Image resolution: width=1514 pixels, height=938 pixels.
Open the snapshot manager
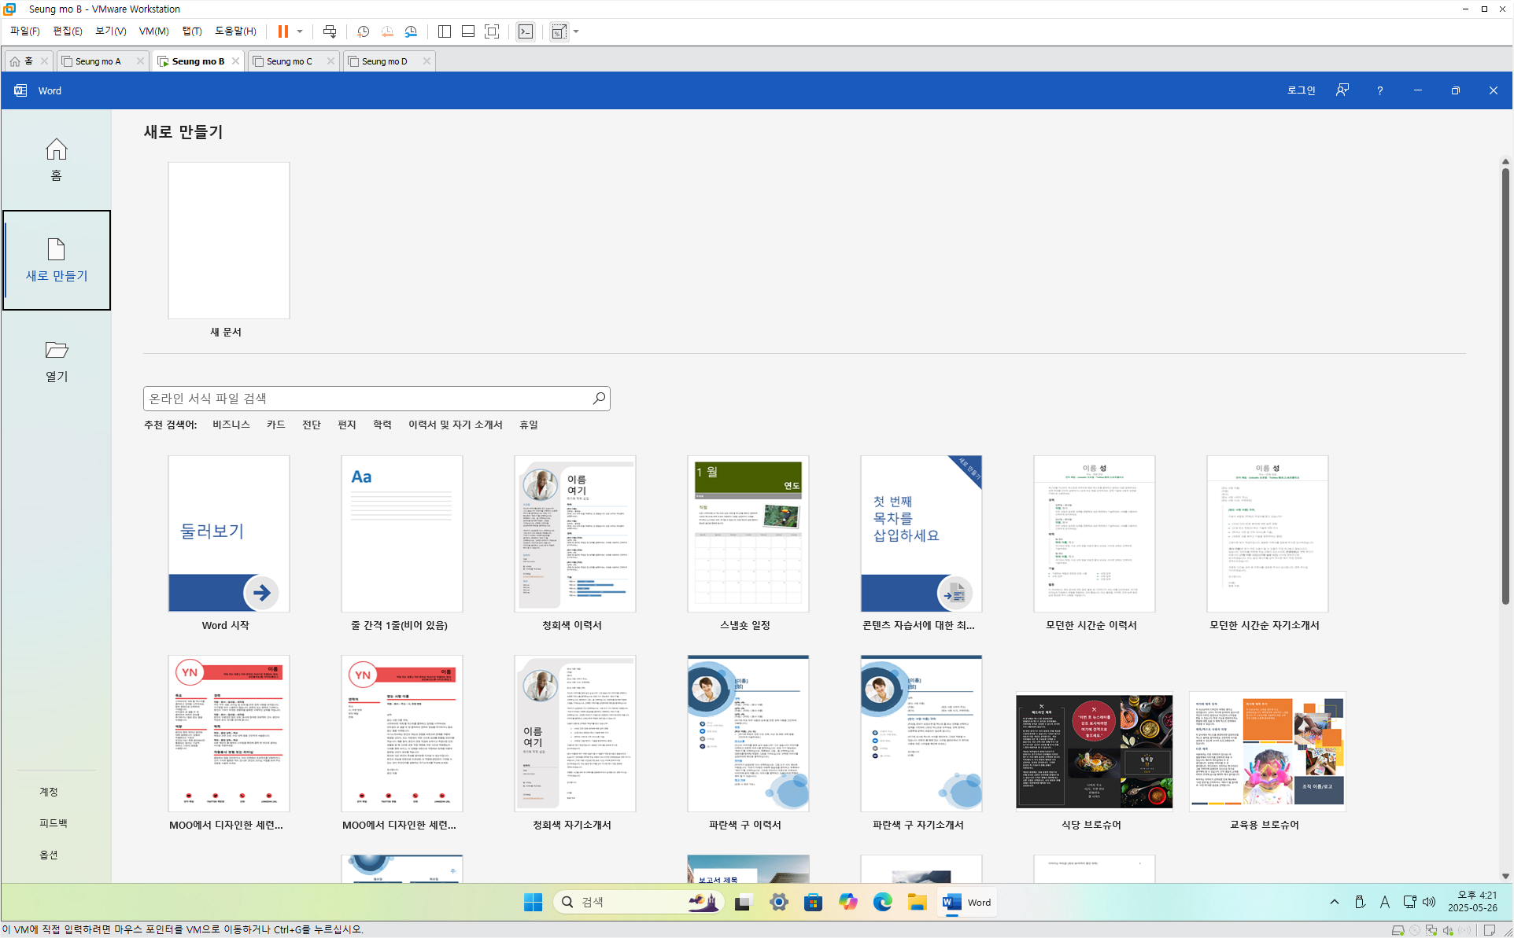click(x=411, y=31)
